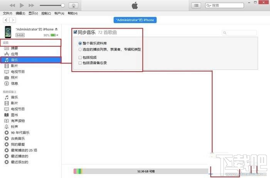Click music note icon under 我的设备上

(7, 97)
